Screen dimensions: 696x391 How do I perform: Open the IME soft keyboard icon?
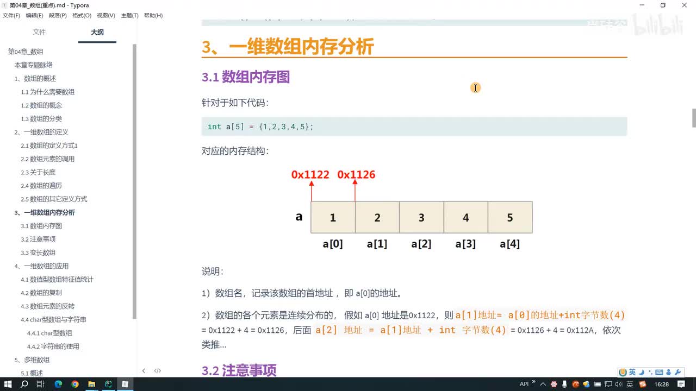(659, 372)
